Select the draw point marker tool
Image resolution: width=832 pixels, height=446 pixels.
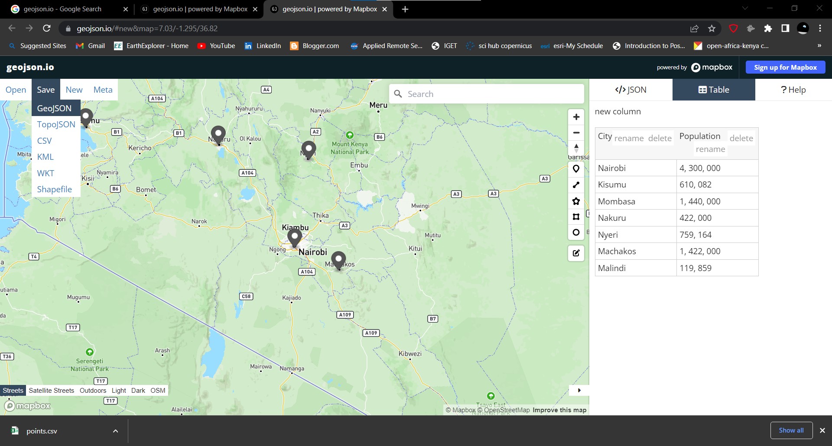coord(576,169)
